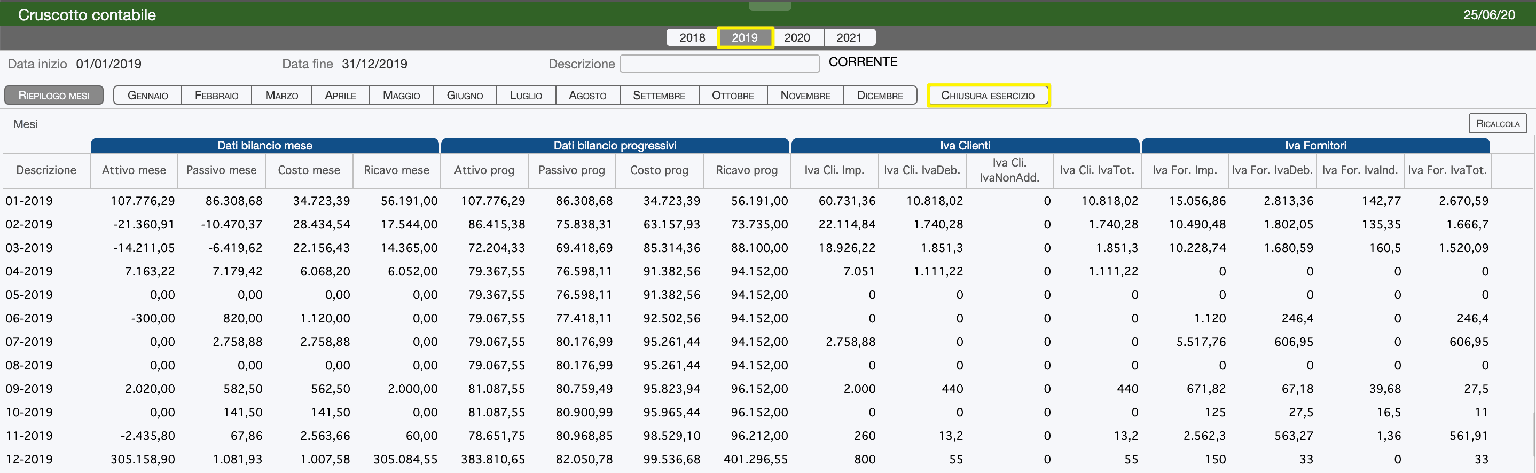Click the Ricavo prog column header
The width and height of the screenshot is (1536, 473).
pos(747,170)
